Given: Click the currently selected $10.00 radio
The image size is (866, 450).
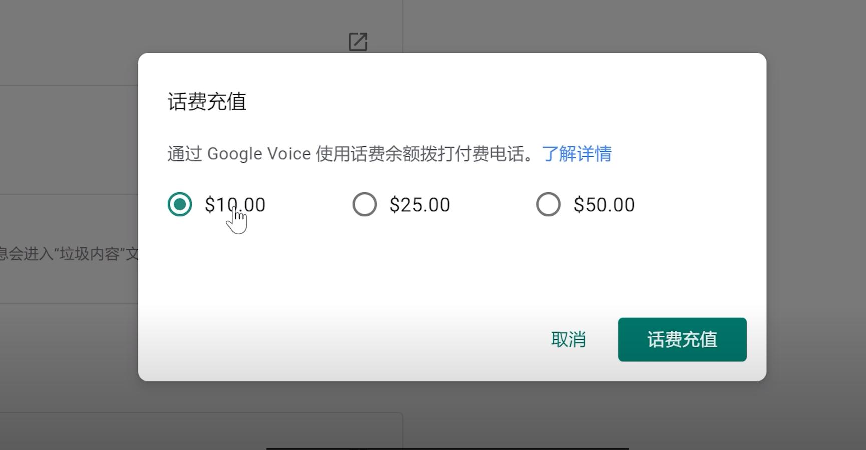Looking at the screenshot, I should coord(180,204).
